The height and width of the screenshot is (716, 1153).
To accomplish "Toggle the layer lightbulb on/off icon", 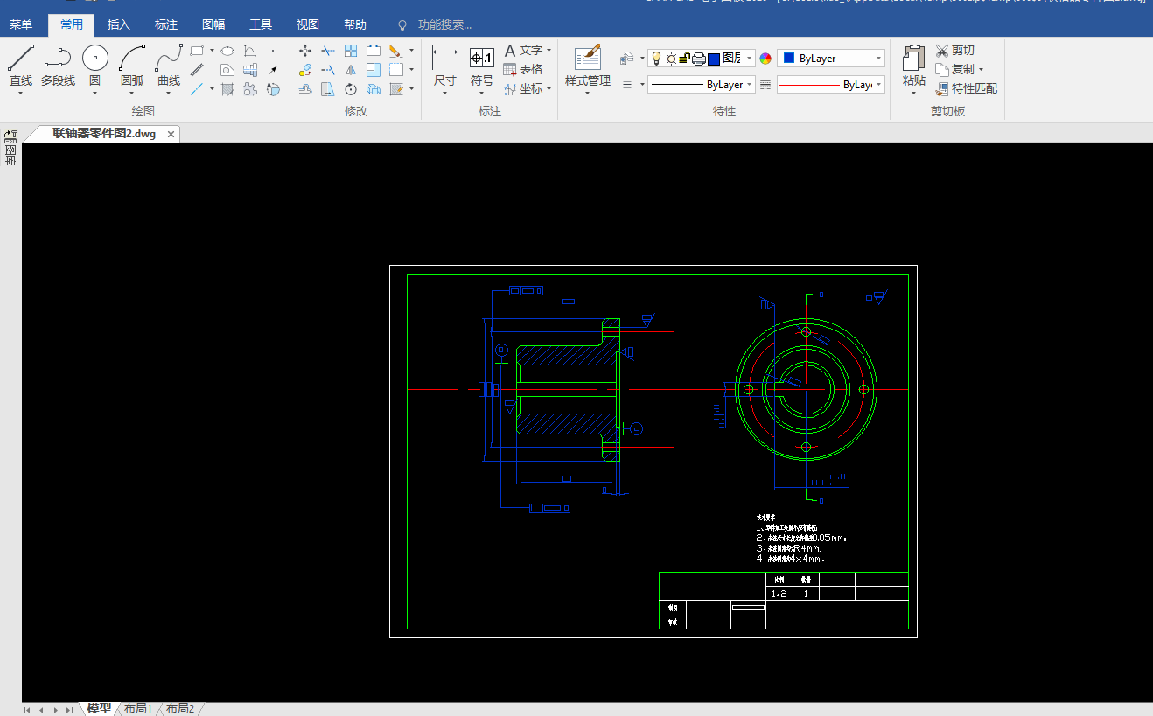I will coord(656,59).
